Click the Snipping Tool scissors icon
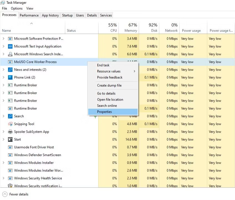This screenshot has width=235, height=200. pyautogui.click(x=10, y=124)
